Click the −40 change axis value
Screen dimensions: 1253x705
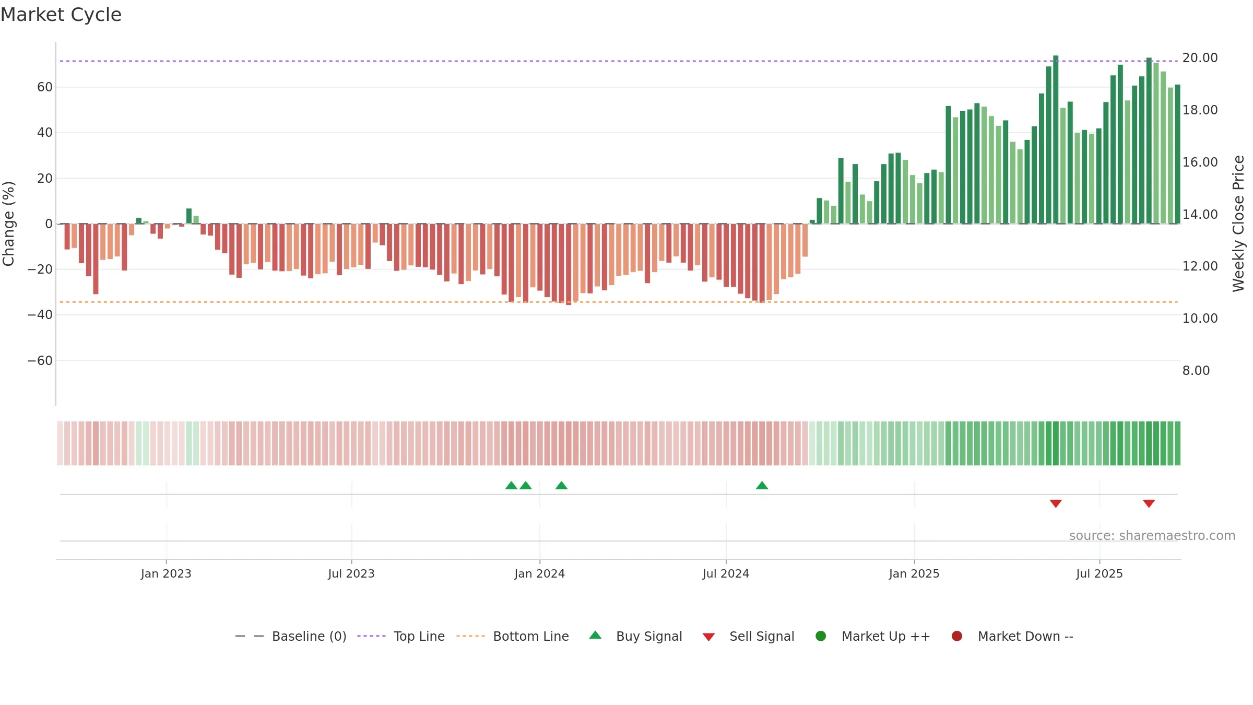click(x=40, y=314)
